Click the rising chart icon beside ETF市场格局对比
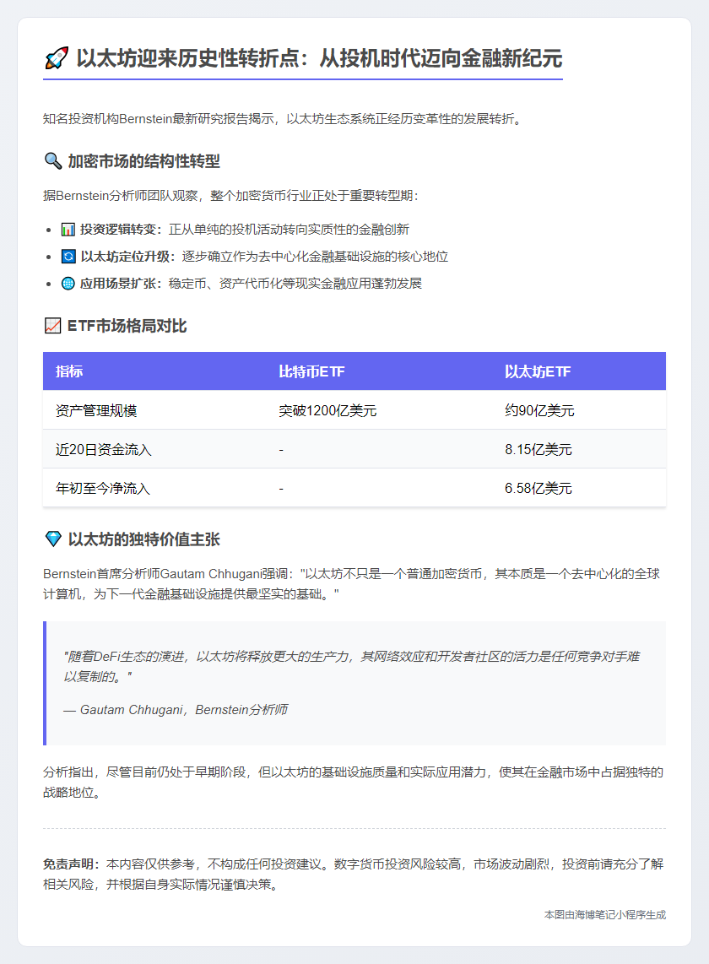 click(x=52, y=326)
